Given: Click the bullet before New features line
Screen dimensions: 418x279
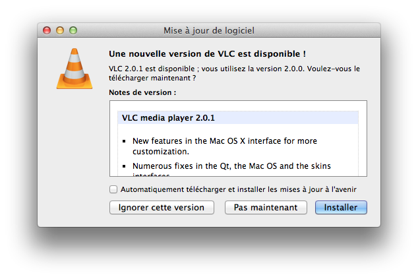Looking at the screenshot, I should (x=124, y=141).
